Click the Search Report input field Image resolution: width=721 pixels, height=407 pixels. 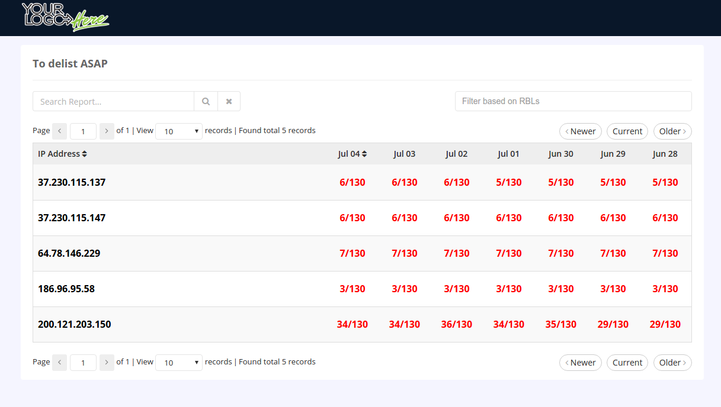click(113, 101)
